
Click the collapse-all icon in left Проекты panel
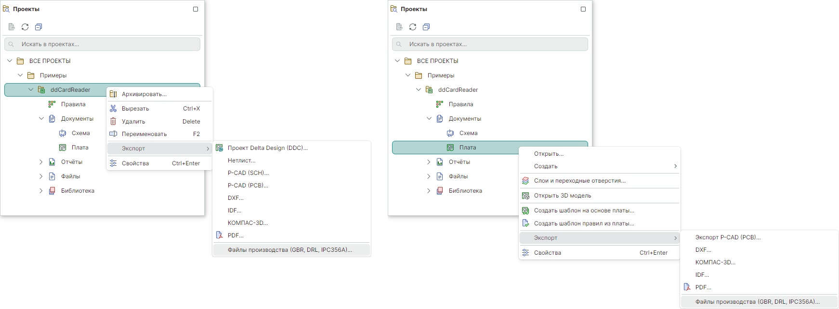(x=39, y=27)
